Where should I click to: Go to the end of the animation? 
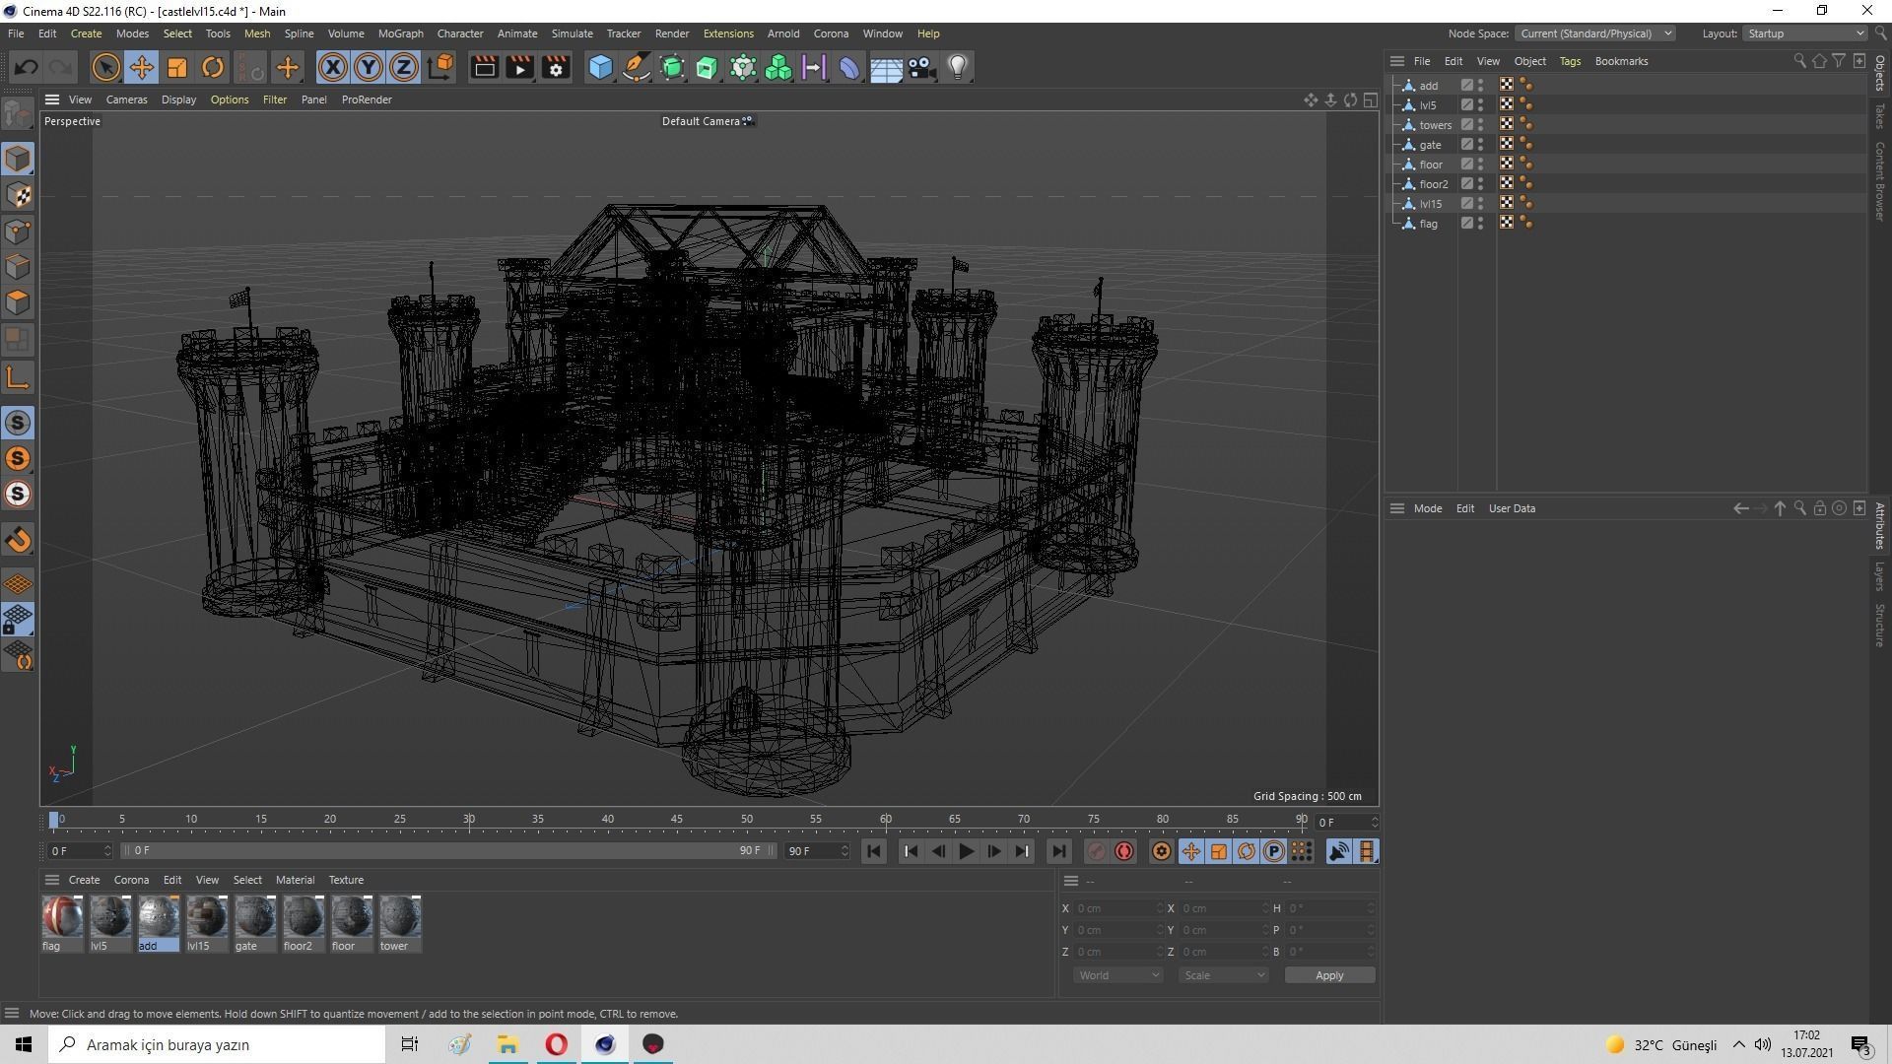coord(1058,851)
